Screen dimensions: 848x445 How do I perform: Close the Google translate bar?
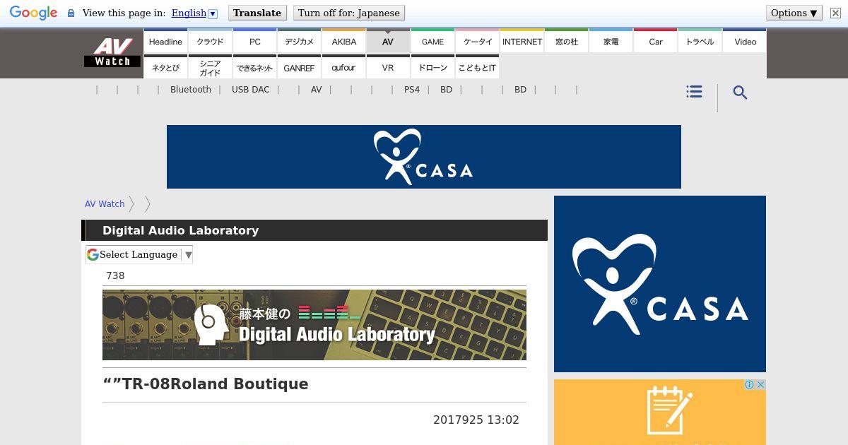[x=835, y=13]
